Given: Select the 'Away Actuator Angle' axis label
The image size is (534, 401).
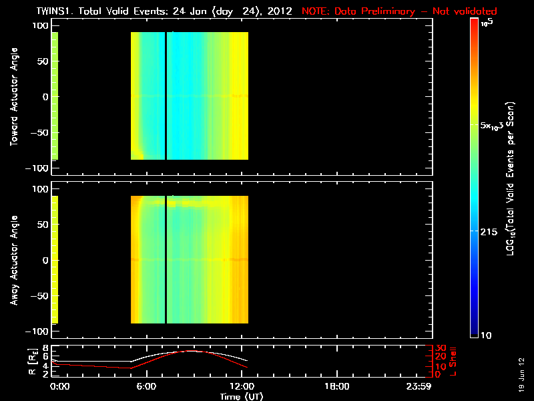Looking at the screenshot, I should (x=14, y=260).
